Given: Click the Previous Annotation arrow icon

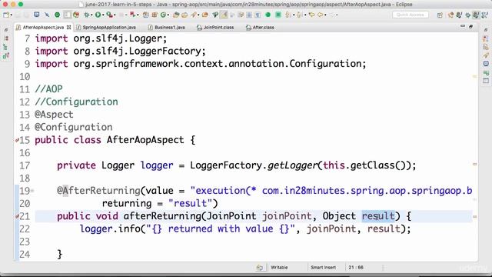Looking at the screenshot, I should [x=299, y=15].
